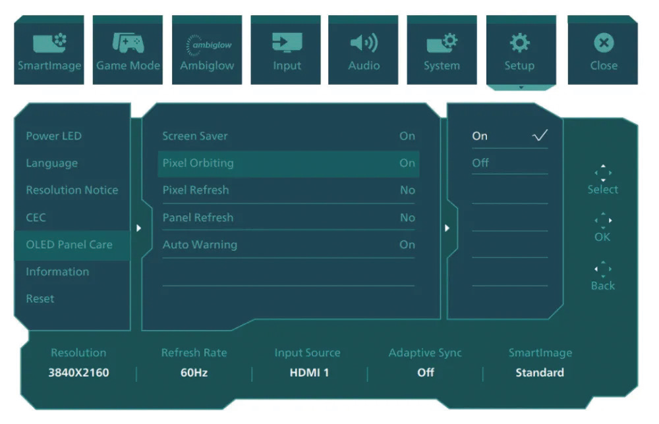Select the Setup gear icon

pyautogui.click(x=520, y=42)
